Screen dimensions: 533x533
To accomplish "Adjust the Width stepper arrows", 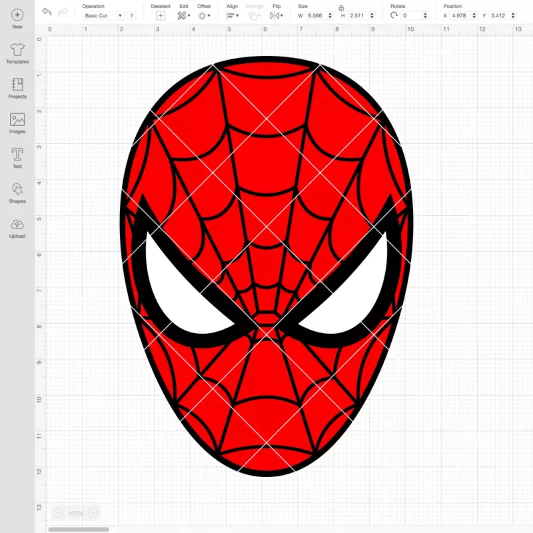I will pyautogui.click(x=330, y=15).
